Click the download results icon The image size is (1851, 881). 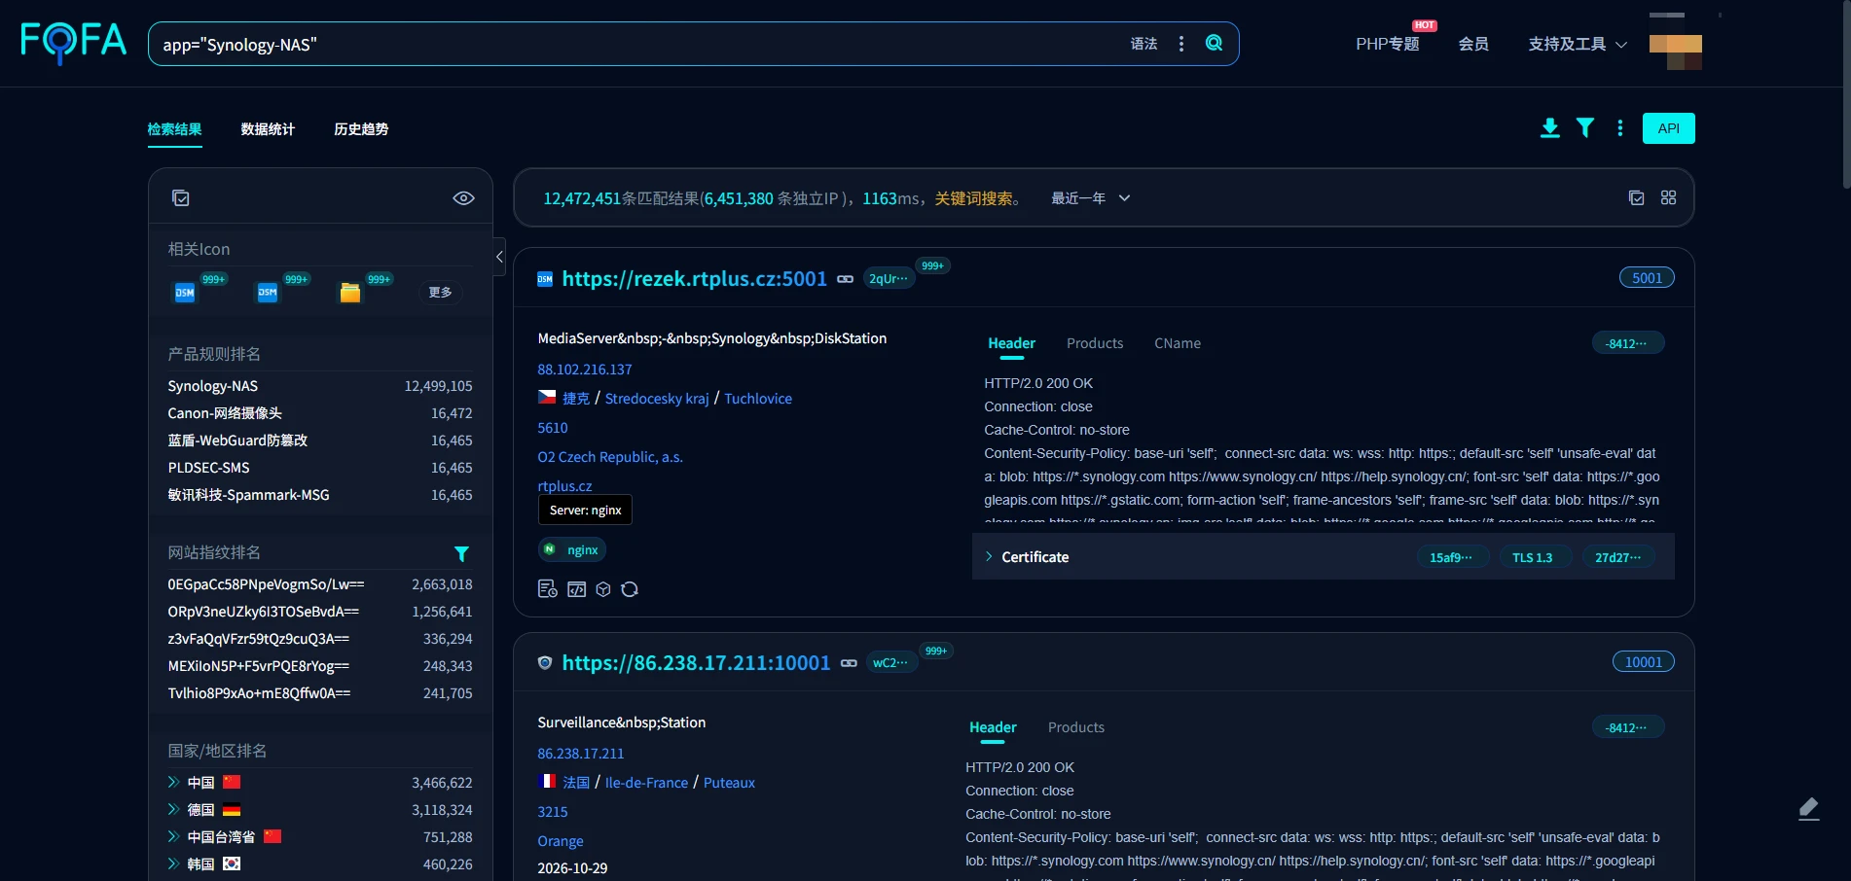click(x=1550, y=128)
